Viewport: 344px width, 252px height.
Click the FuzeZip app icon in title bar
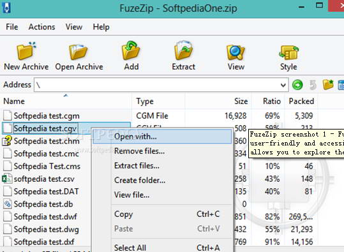(6, 8)
